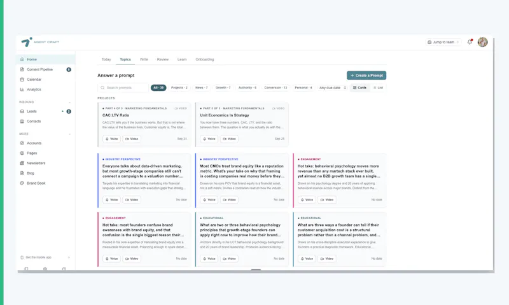The width and height of the screenshot is (509, 305).
Task: Open Calendar in sidebar
Action: click(x=45, y=80)
